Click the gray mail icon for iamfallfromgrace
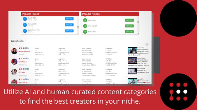This screenshot has width=197, height=110. (28, 48)
